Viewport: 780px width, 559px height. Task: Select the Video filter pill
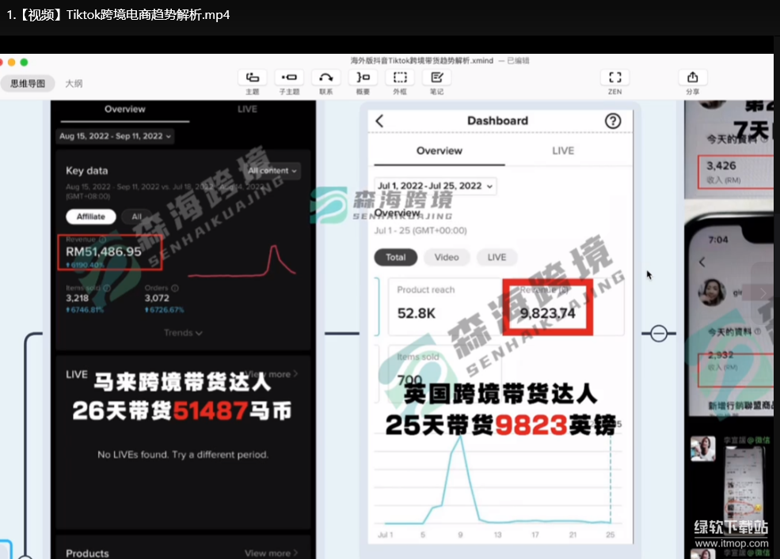(x=446, y=258)
